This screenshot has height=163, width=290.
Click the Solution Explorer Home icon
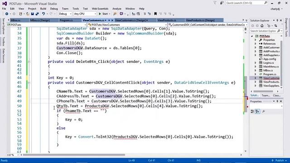(262, 26)
